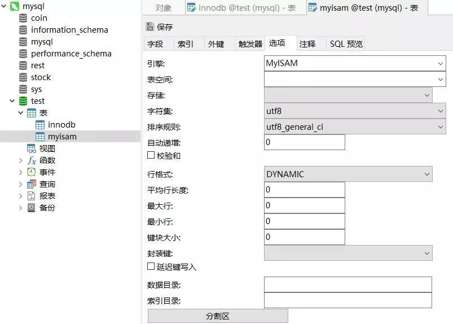
Task: Click the 备份 backup icon
Action: click(31, 208)
